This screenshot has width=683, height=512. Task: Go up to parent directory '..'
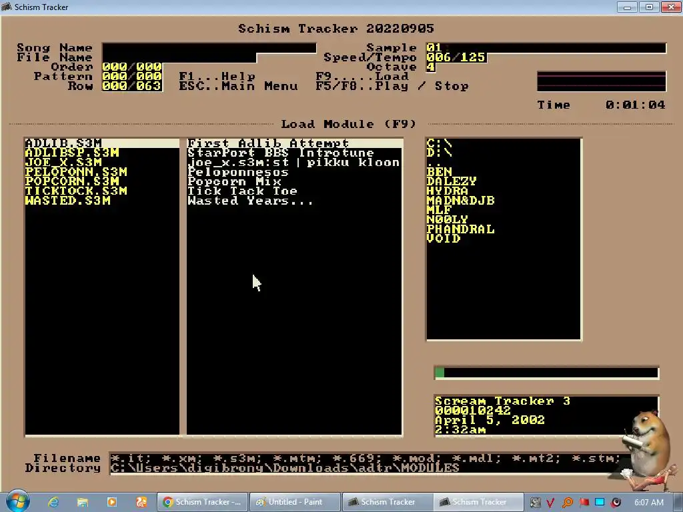[434, 163]
